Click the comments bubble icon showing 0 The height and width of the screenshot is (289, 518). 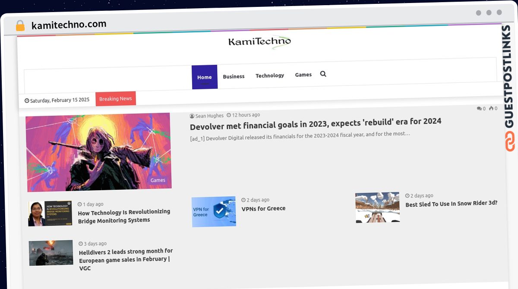[479, 109]
